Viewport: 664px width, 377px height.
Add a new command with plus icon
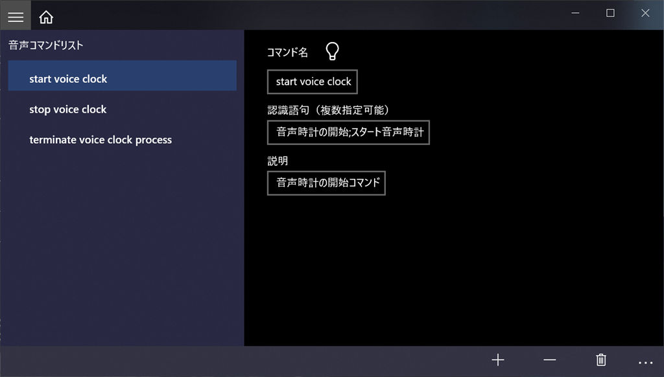click(x=497, y=360)
